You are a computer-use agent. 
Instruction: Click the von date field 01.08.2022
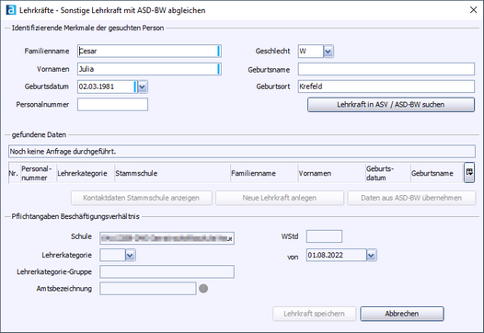pyautogui.click(x=337, y=255)
